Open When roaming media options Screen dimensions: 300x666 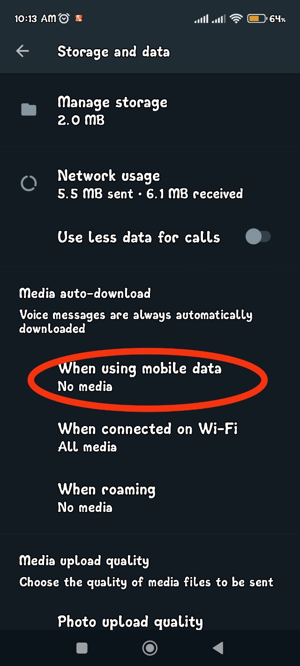[150, 498]
